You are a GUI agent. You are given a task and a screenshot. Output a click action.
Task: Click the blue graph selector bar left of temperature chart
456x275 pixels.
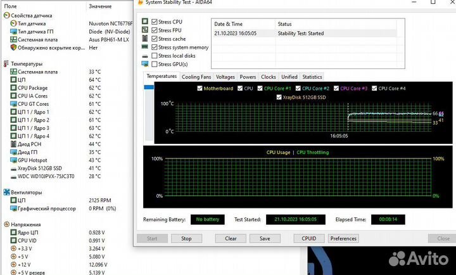149,87
